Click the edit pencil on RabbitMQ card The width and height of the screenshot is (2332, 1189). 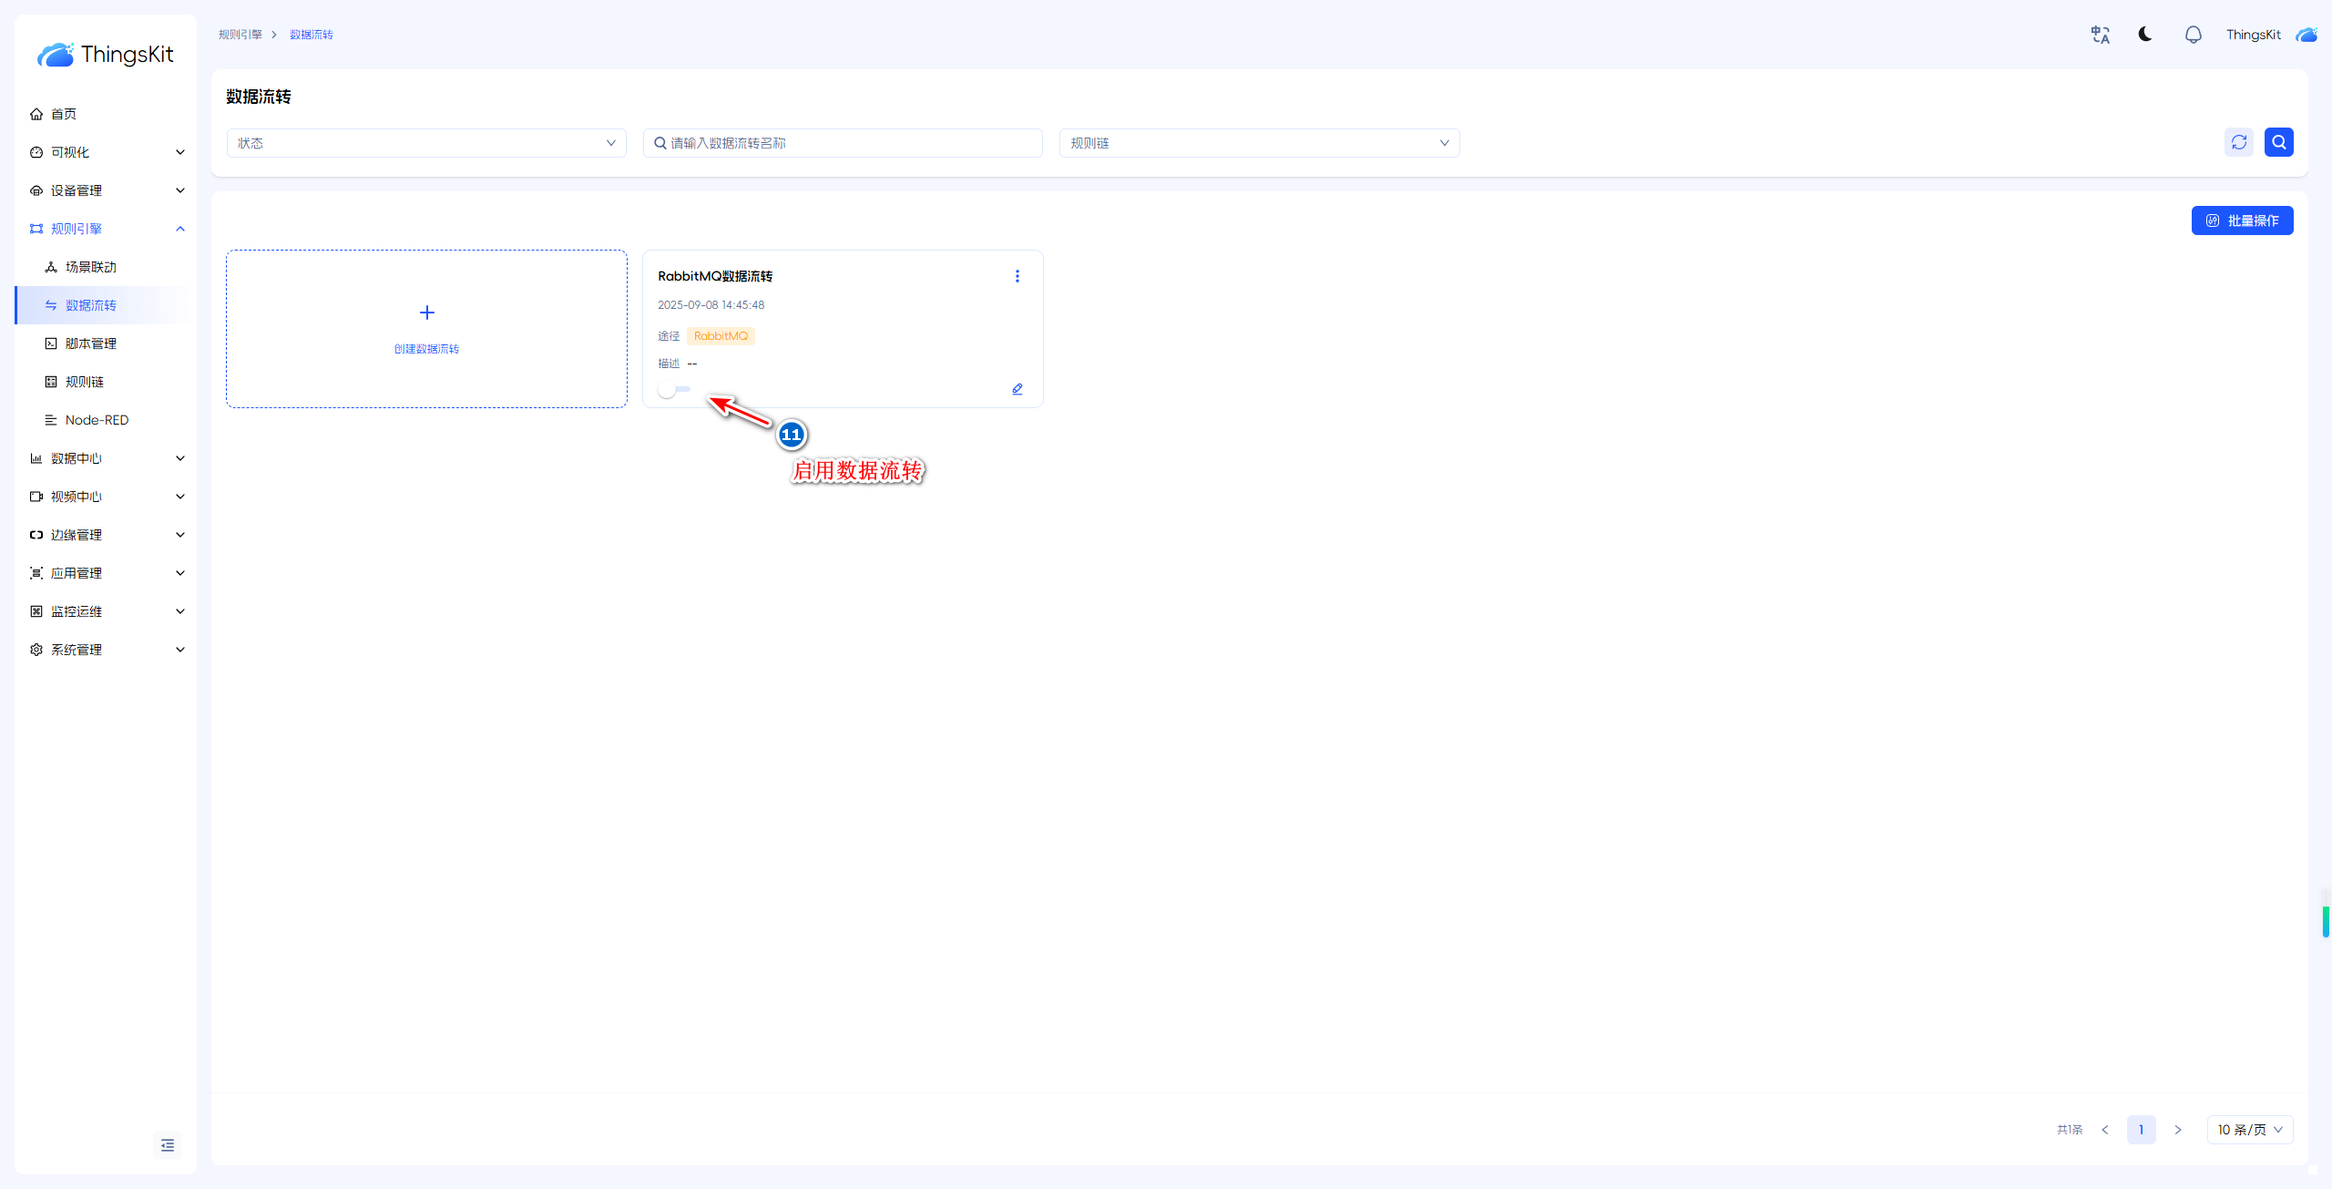1017,389
